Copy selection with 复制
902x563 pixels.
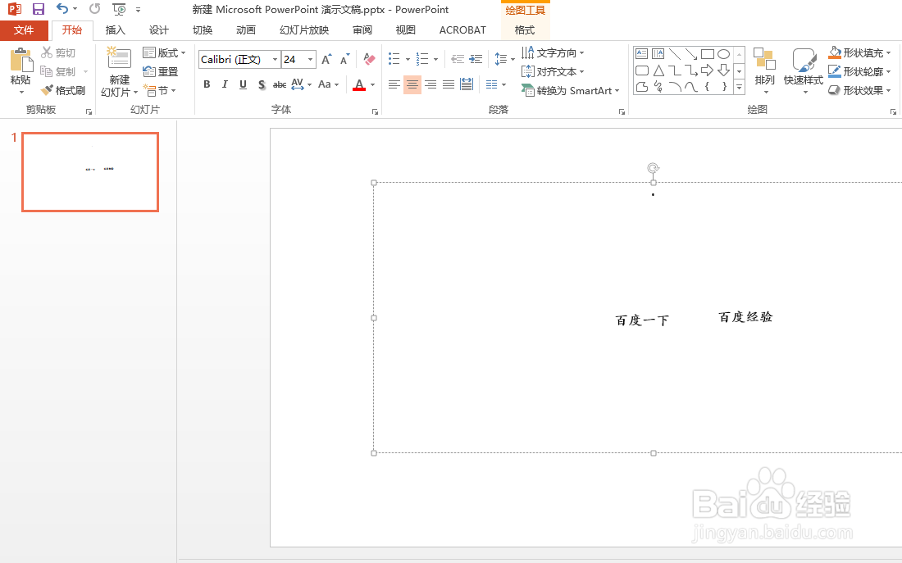click(58, 72)
